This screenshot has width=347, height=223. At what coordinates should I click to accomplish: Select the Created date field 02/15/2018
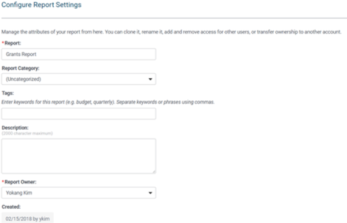(x=27, y=218)
